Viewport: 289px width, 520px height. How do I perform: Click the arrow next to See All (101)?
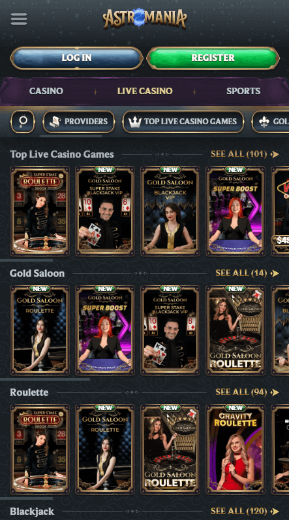click(x=275, y=154)
